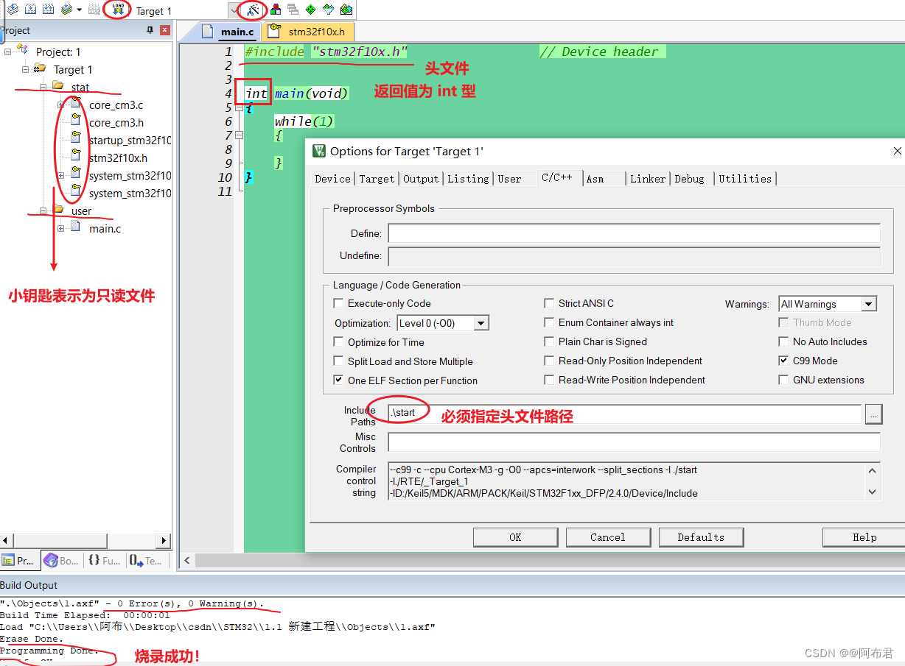Open the Templates tab at bottom
This screenshot has height=666, width=905.
146,560
